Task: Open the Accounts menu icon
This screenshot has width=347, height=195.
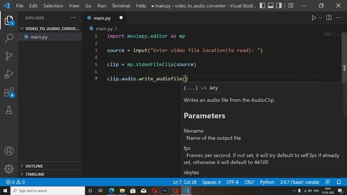Action: pos(9,151)
